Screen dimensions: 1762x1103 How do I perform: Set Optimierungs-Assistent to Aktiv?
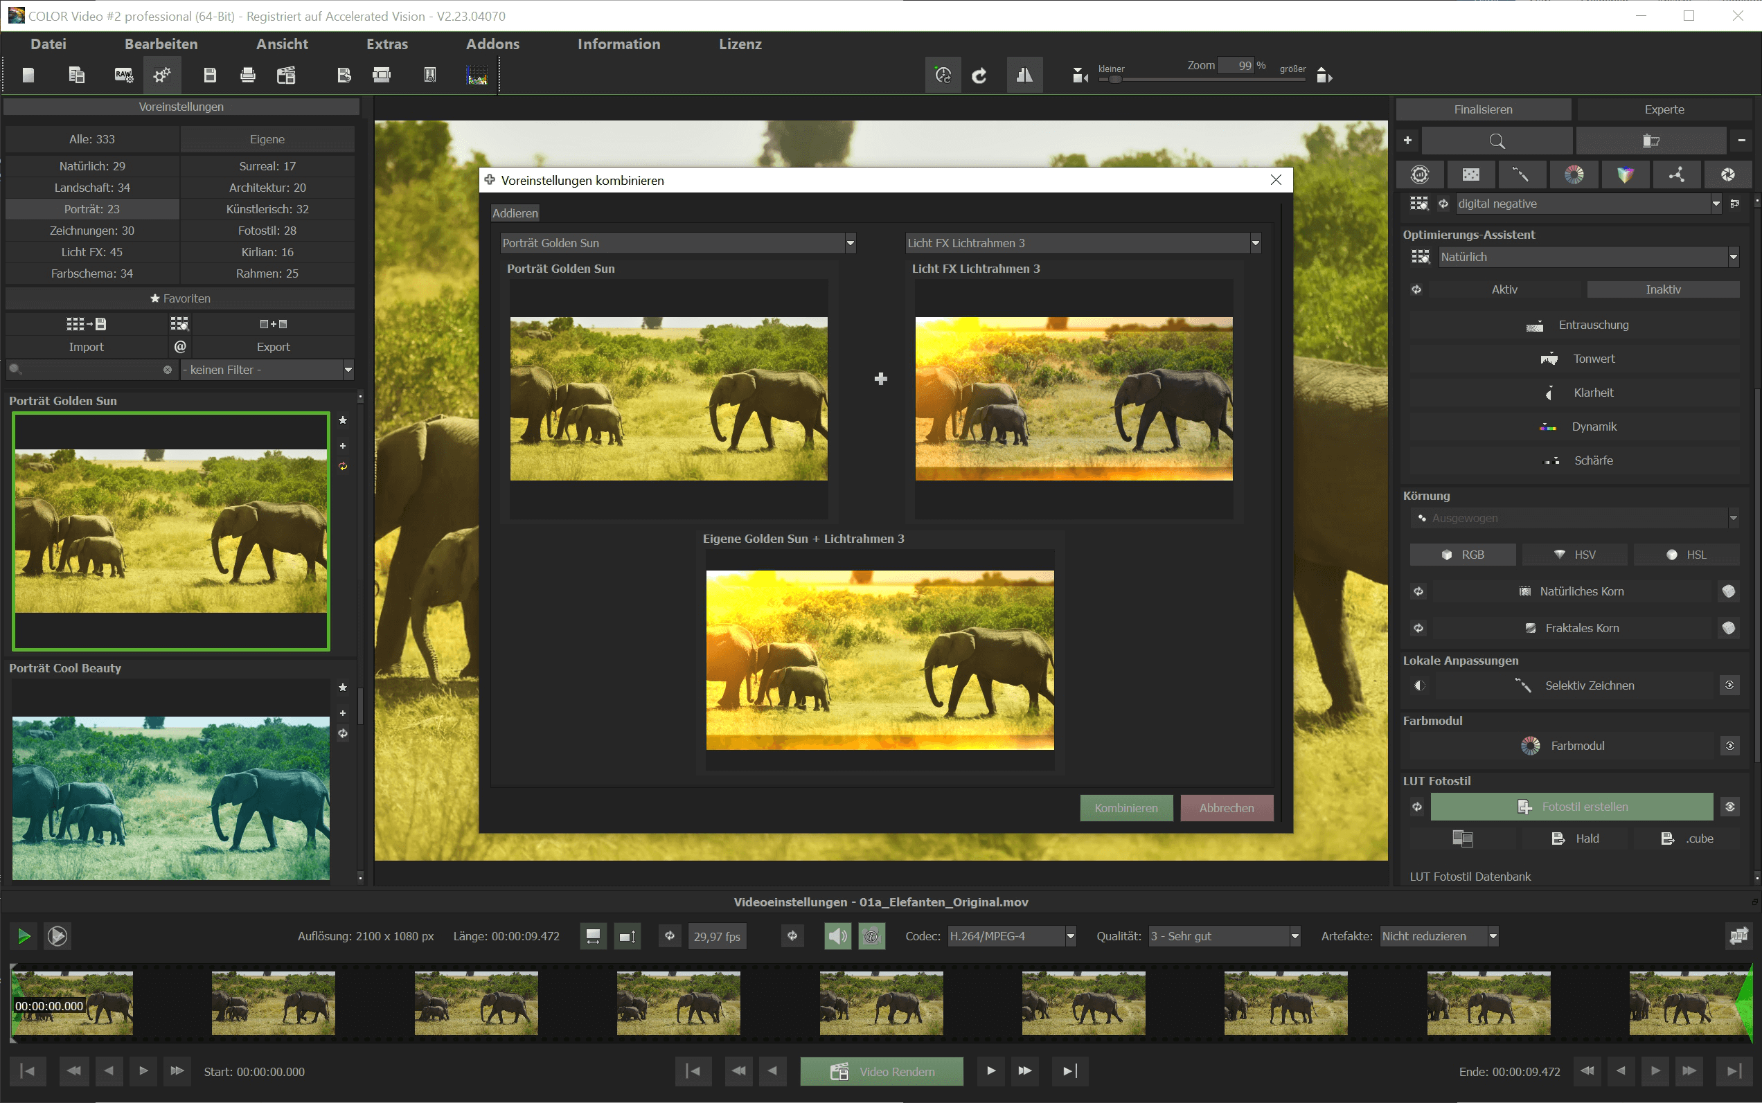(1504, 289)
